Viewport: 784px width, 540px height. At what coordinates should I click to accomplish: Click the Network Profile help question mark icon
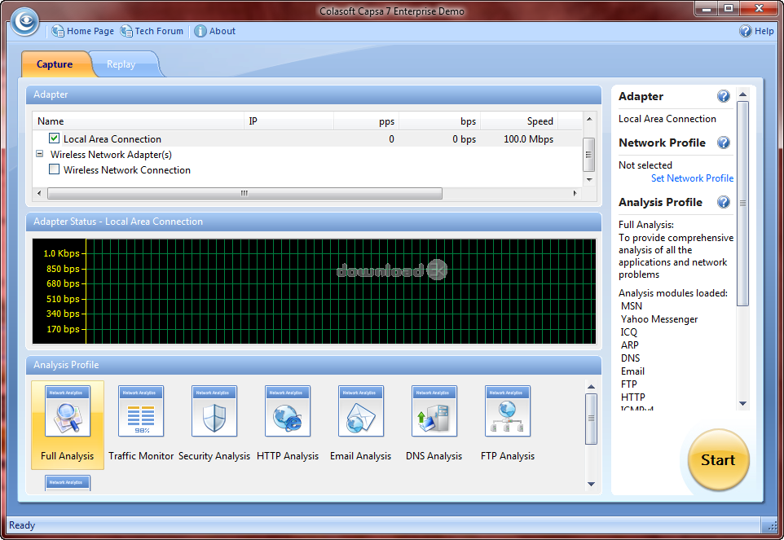723,143
